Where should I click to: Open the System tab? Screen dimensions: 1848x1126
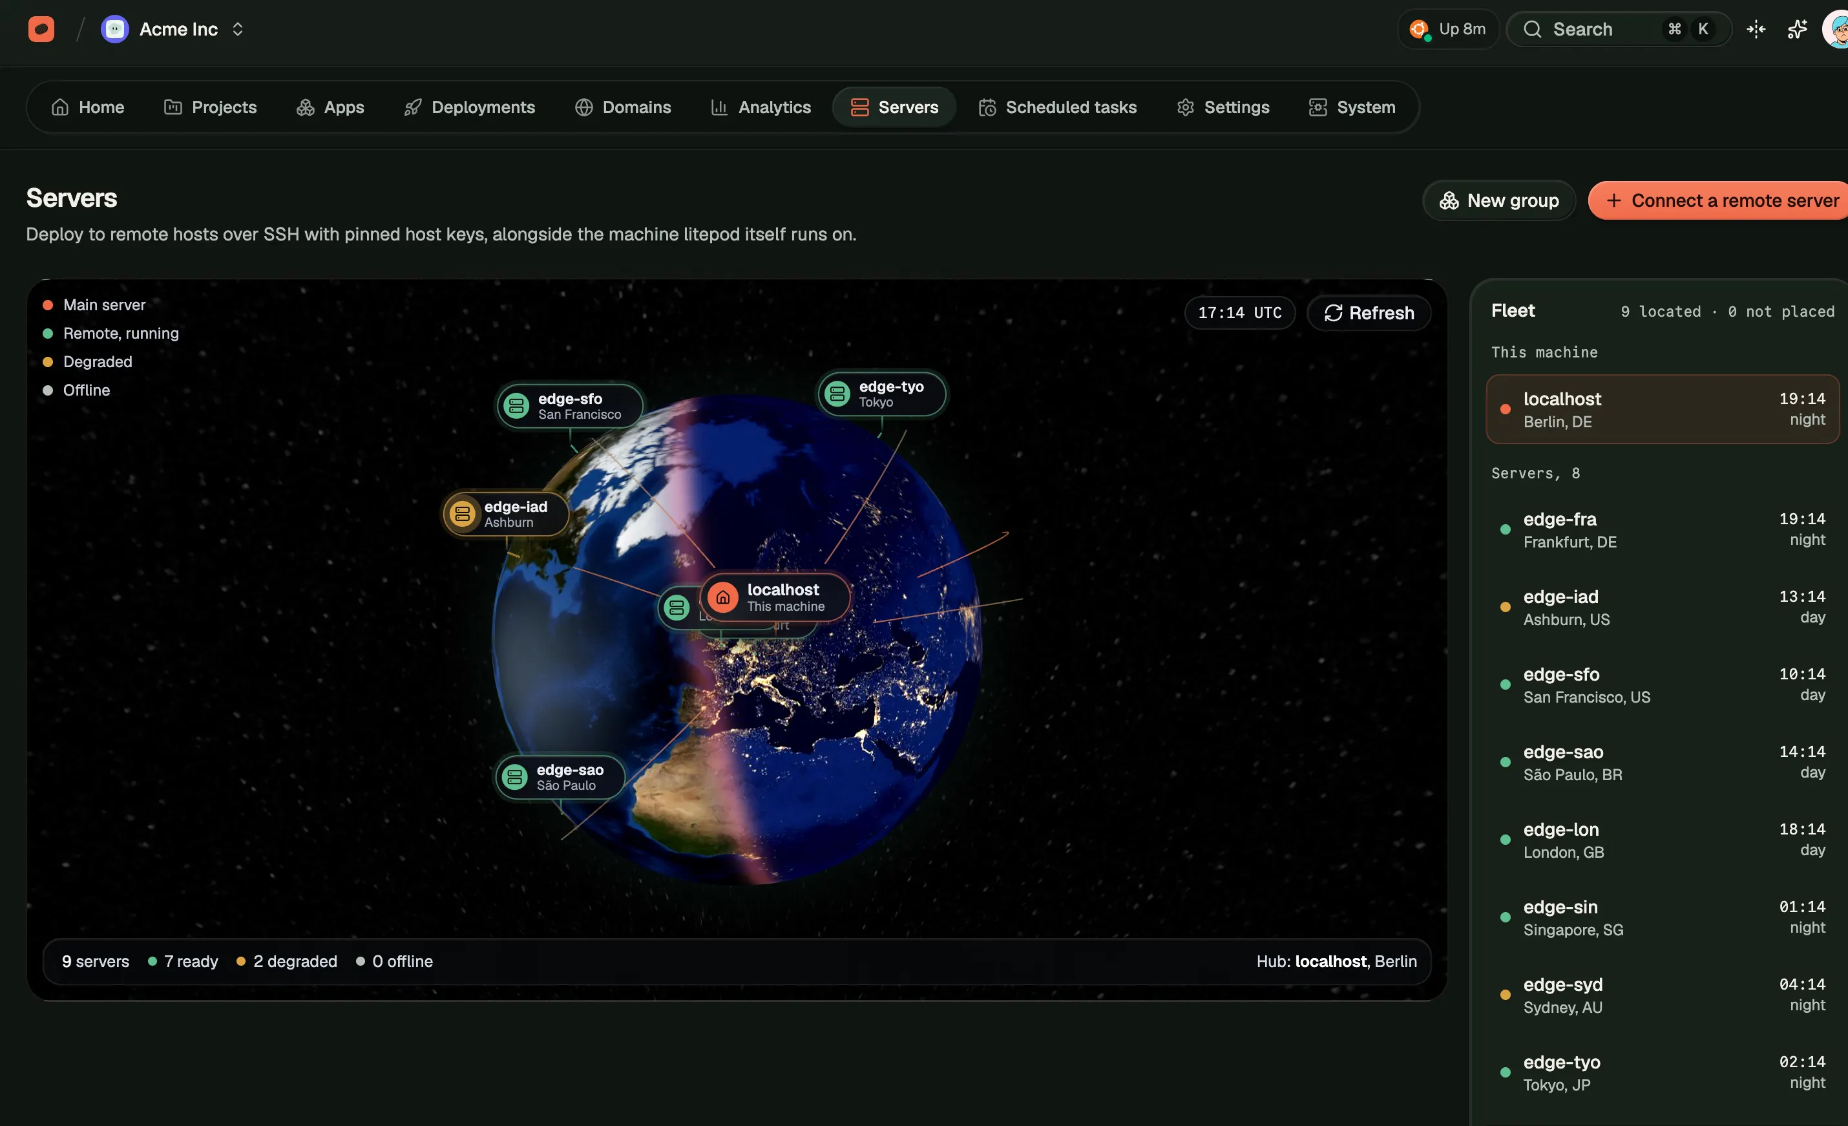[x=1352, y=107]
